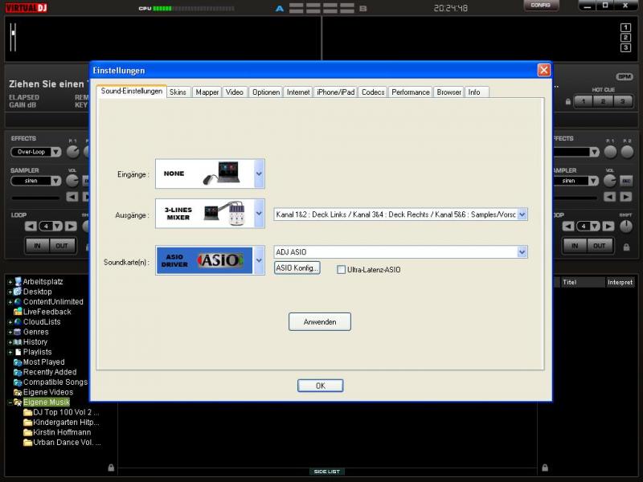Select Genres in the browser tree
The height and width of the screenshot is (482, 643).
pos(35,332)
